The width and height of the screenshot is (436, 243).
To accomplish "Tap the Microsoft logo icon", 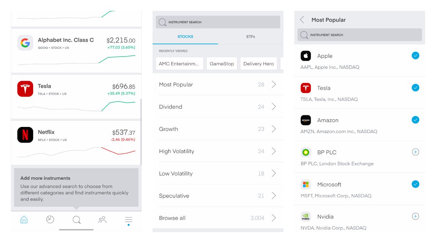I will click(x=306, y=184).
